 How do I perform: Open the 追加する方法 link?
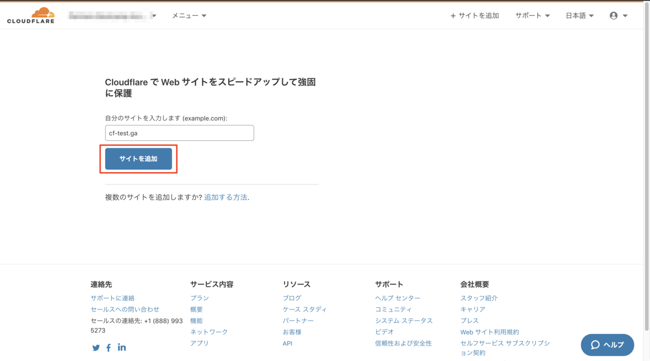(226, 198)
